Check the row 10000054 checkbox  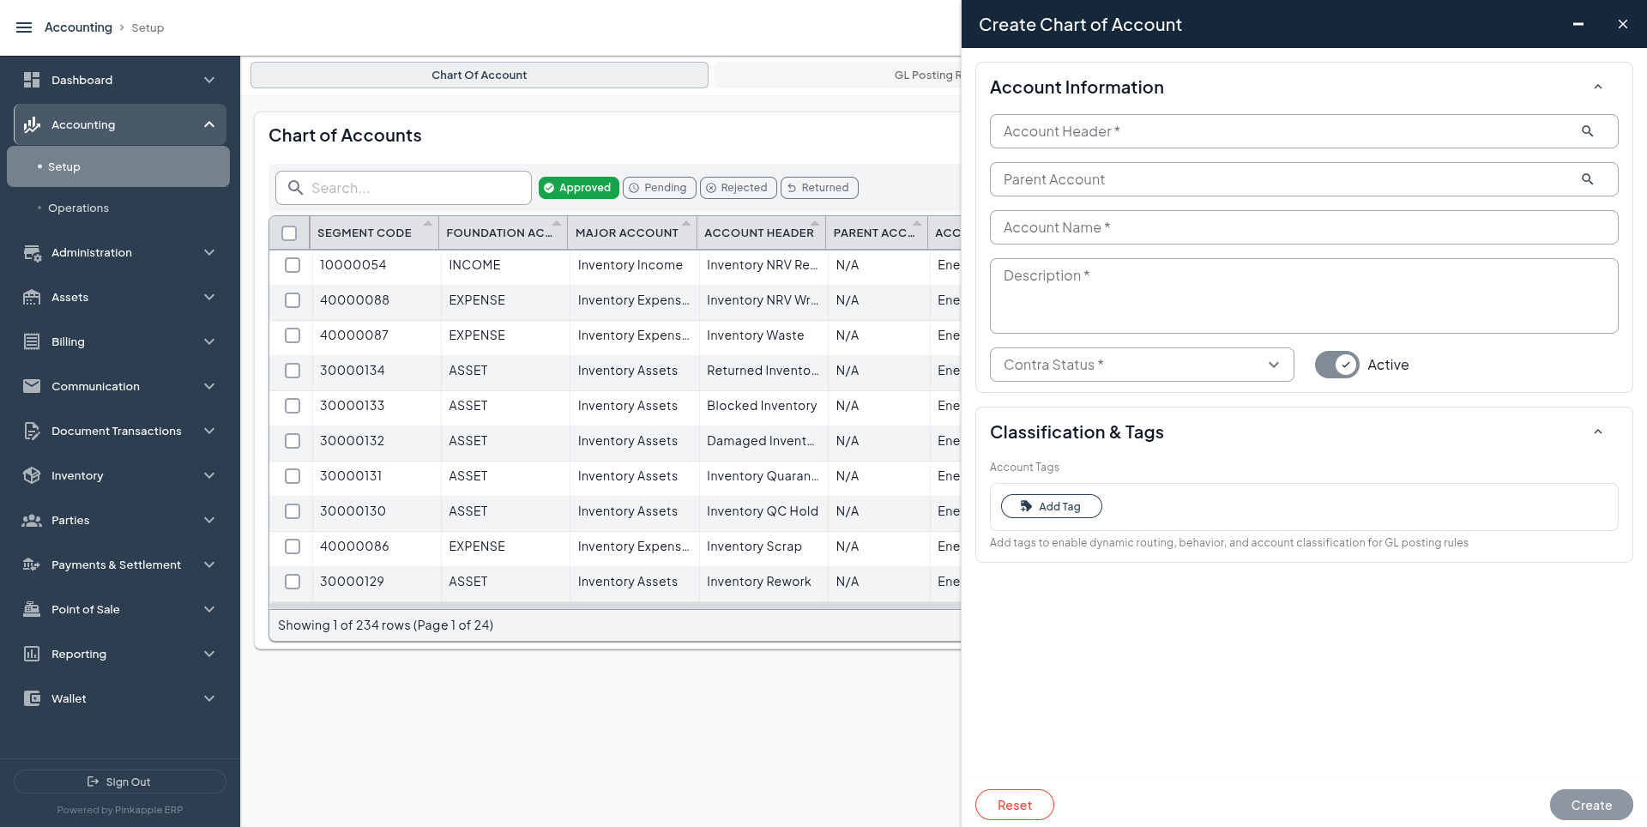click(293, 265)
